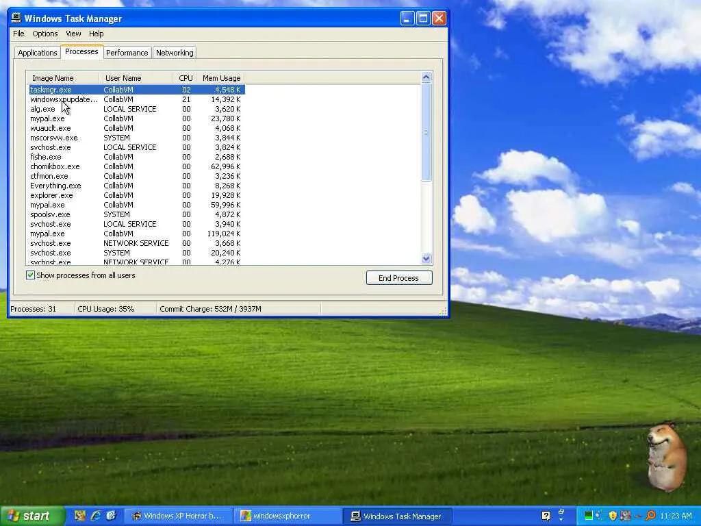701x526 pixels.
Task: Switch to the Windows XP Horror taskbar button
Action: tap(177, 516)
